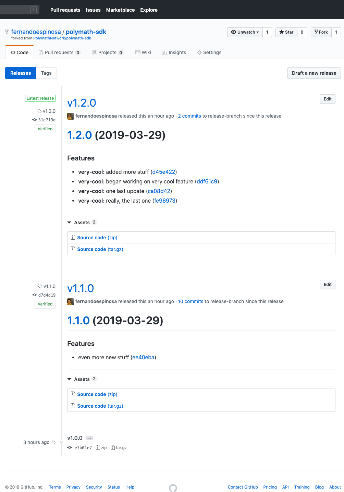Viewport: 344px width, 492px height.
Task: Edit the v1.2.0 release
Action: 328,99
